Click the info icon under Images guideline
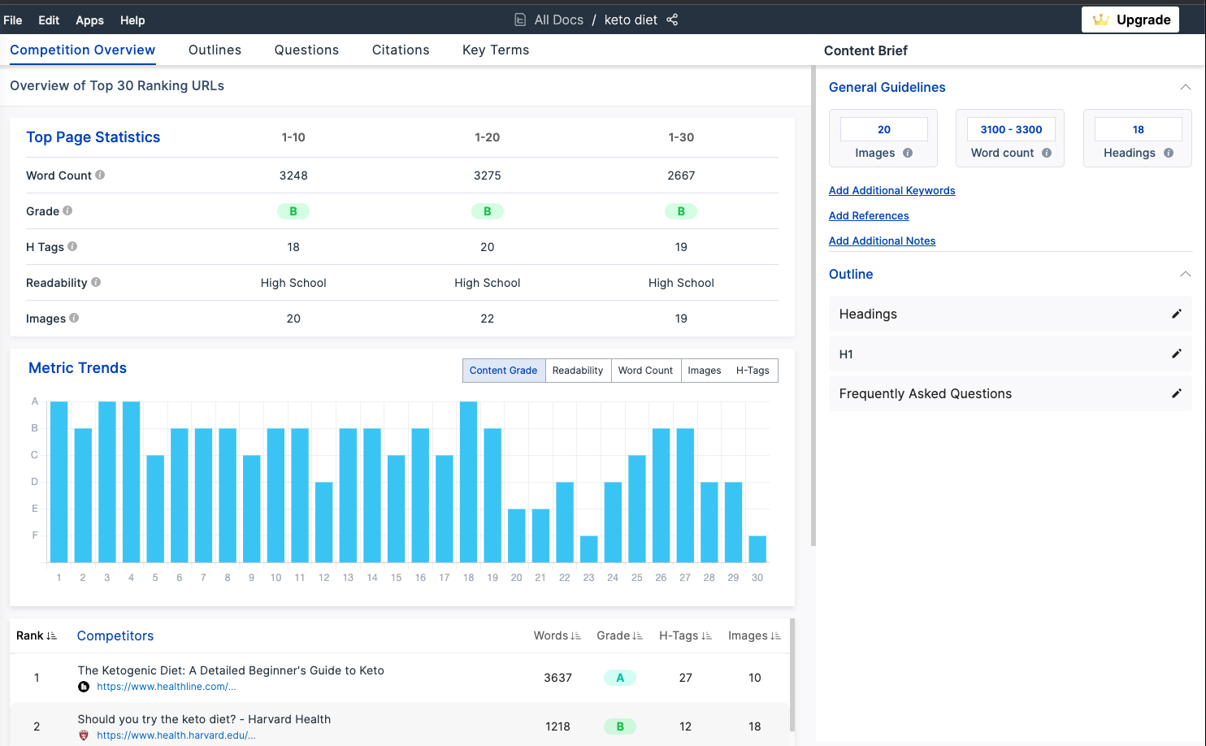The height and width of the screenshot is (746, 1206). pos(908,153)
